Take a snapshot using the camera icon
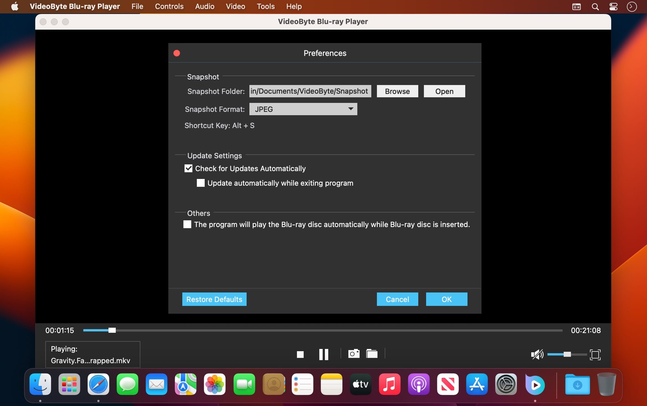 354,354
